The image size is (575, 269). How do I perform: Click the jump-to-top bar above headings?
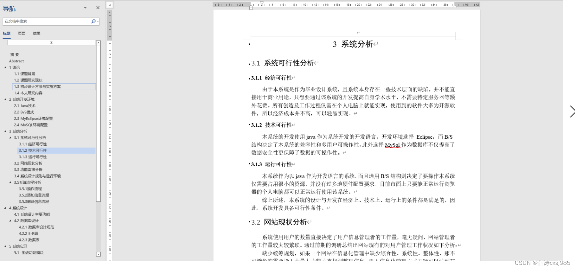tap(51, 43)
